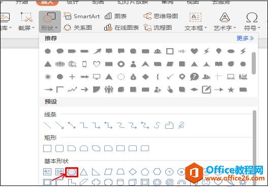Select the L-shape in 基本形状
The width and height of the screenshot is (268, 187).
pos(72,182)
